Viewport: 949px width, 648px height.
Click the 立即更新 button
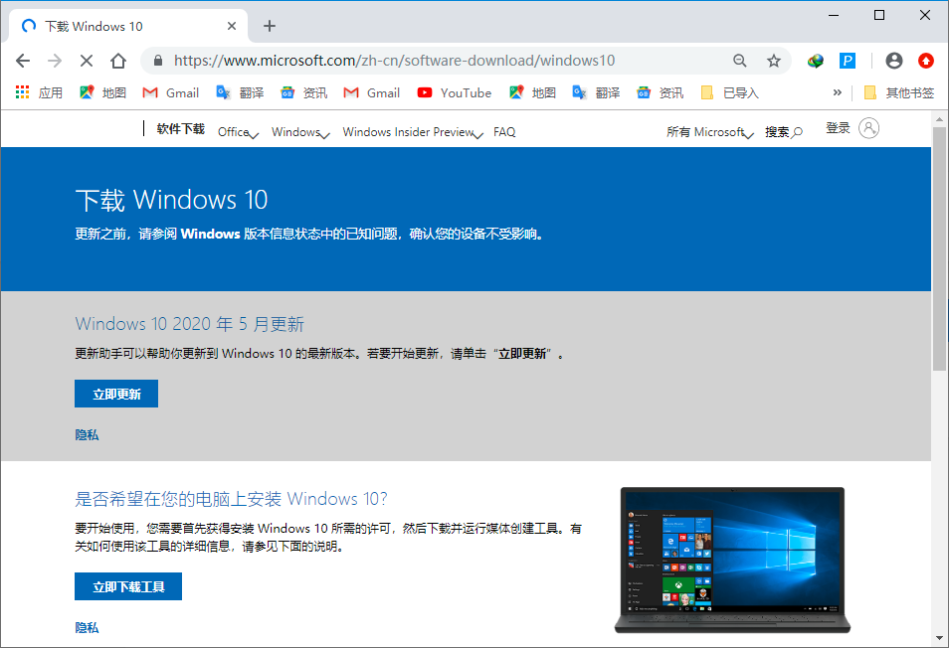click(x=116, y=394)
